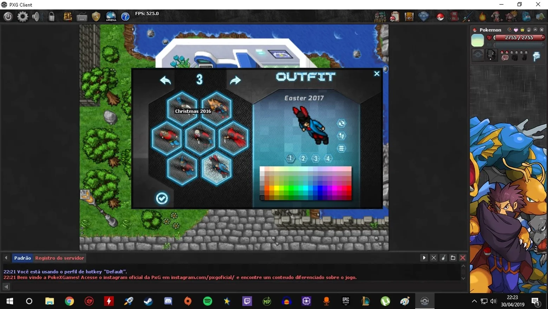548x309 pixels.
Task: Click the power logout icon
Action: coord(8,16)
